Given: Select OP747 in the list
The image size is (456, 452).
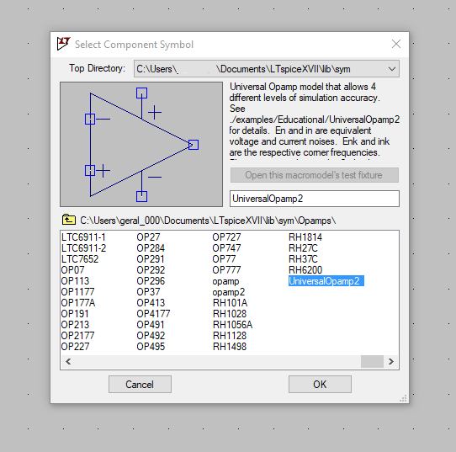Looking at the screenshot, I should (x=226, y=248).
